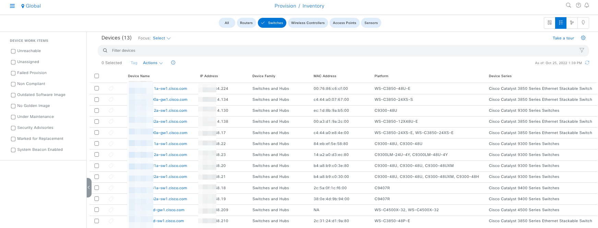This screenshot has width=598, height=228.
Task: Toggle the Under Maintenance checkbox
Action: 13,117
